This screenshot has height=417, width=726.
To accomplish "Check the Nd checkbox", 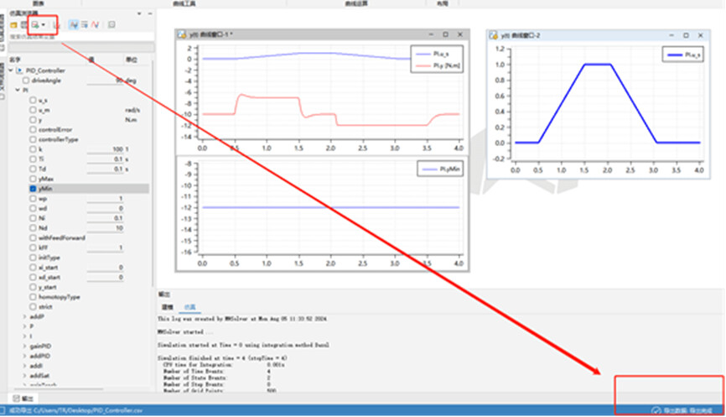I will 33,228.
